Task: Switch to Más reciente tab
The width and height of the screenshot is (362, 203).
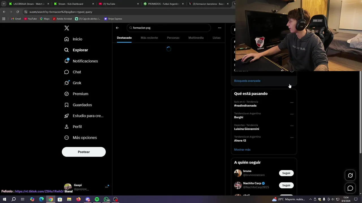Action: pos(149,38)
